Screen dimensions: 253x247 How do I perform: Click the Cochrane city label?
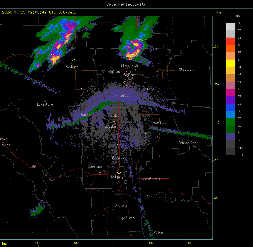point(95,167)
